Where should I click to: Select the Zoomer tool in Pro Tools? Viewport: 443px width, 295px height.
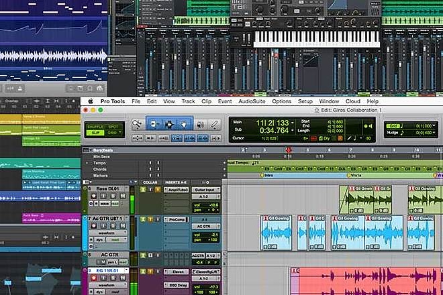pyautogui.click(x=137, y=124)
